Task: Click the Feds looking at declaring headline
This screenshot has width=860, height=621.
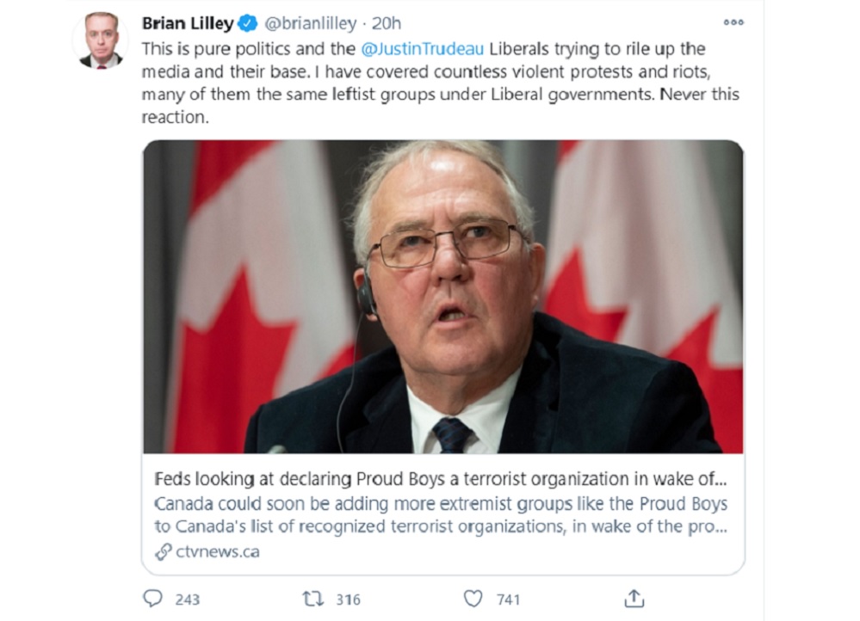Action: pyautogui.click(x=441, y=478)
